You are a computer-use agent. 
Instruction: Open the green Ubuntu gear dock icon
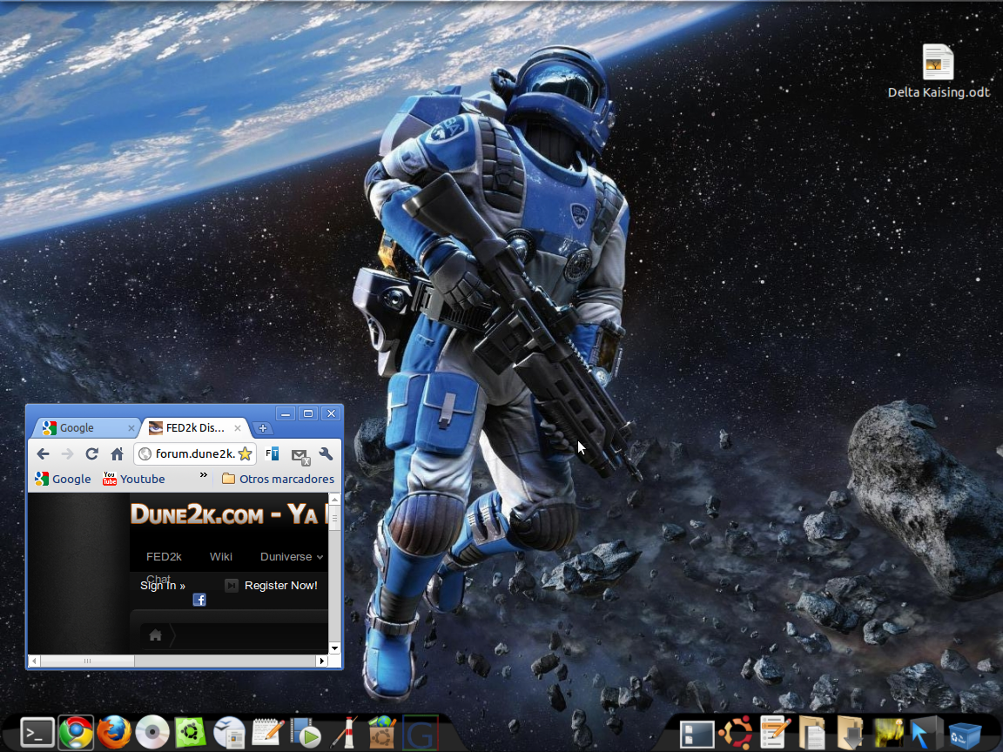click(x=191, y=733)
